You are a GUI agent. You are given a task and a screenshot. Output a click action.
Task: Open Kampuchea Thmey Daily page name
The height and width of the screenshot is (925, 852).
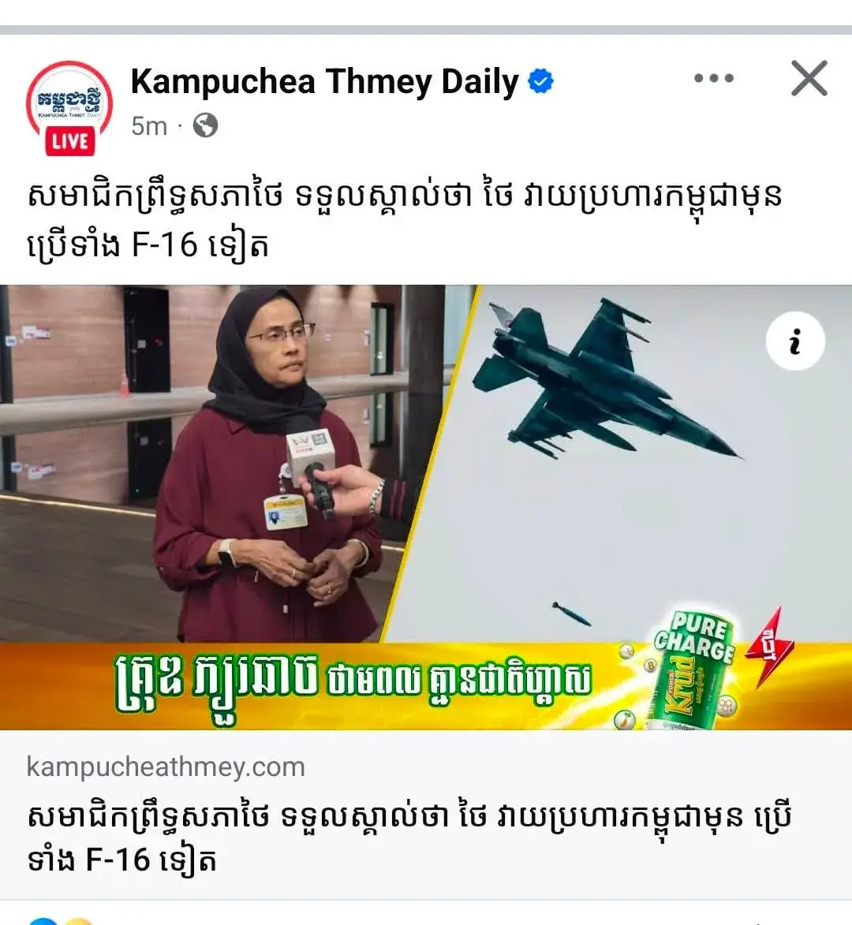(324, 81)
